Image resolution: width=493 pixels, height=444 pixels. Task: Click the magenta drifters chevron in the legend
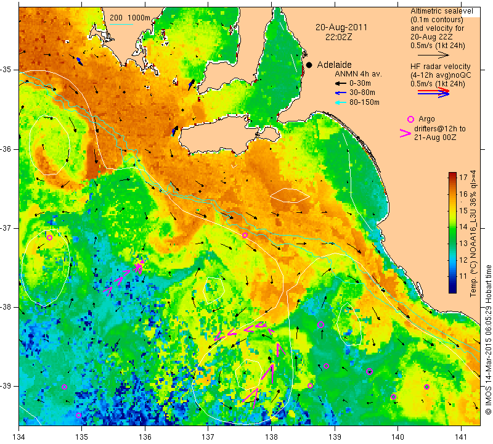coord(405,133)
